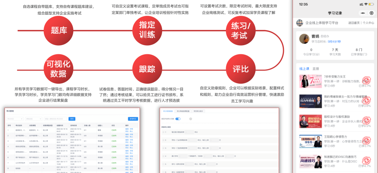
Task: Open the 王阳明心学领导力 course thumbnail
Action: tap(310, 141)
